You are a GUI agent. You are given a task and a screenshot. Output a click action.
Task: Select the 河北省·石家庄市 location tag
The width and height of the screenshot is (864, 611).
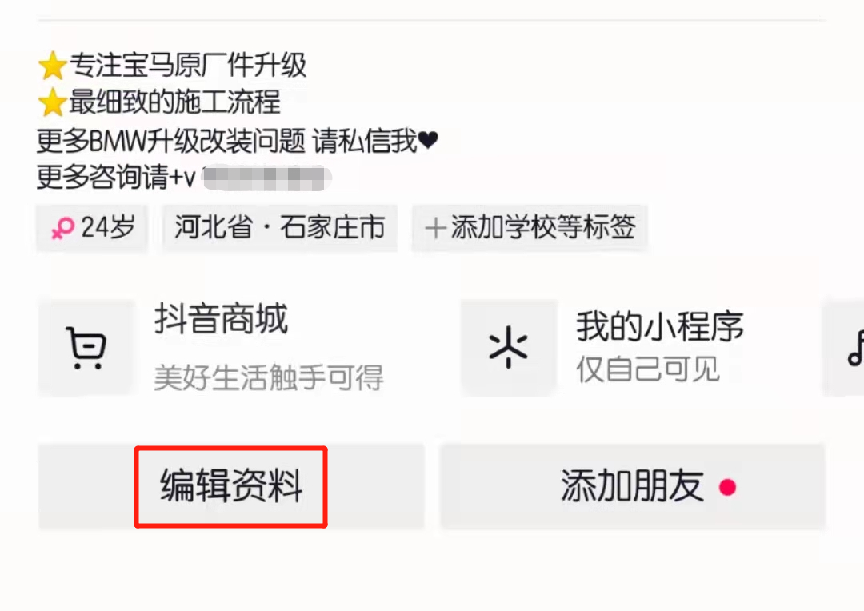279,228
